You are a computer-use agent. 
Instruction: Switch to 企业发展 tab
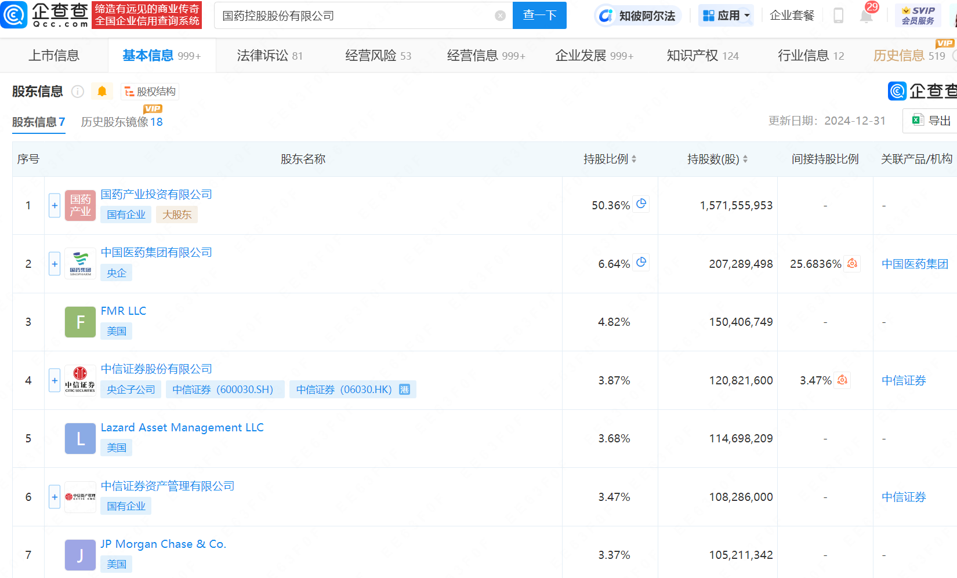(594, 56)
